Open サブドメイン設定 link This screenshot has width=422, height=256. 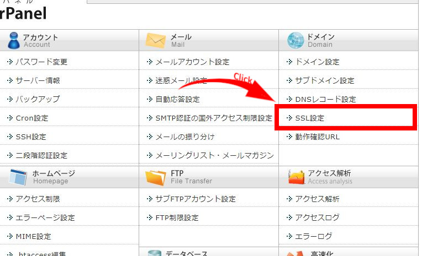(325, 80)
